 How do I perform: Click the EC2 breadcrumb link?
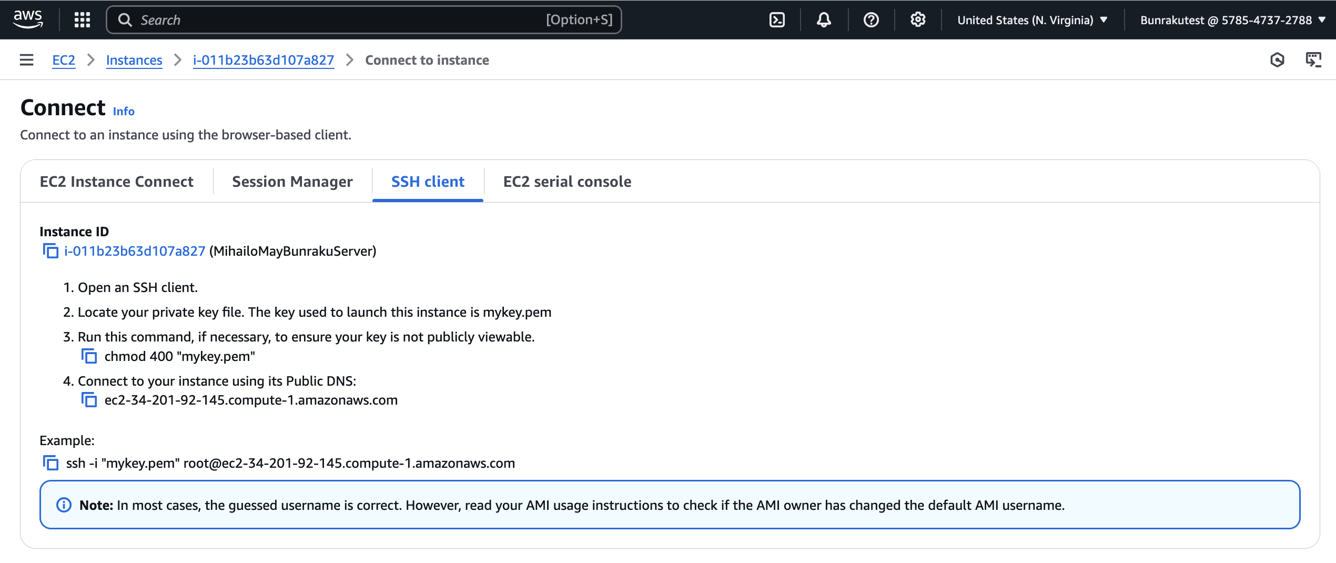coord(64,60)
